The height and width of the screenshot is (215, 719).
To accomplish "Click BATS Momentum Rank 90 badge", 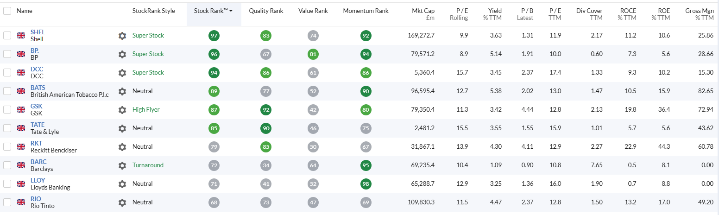I will (366, 91).
